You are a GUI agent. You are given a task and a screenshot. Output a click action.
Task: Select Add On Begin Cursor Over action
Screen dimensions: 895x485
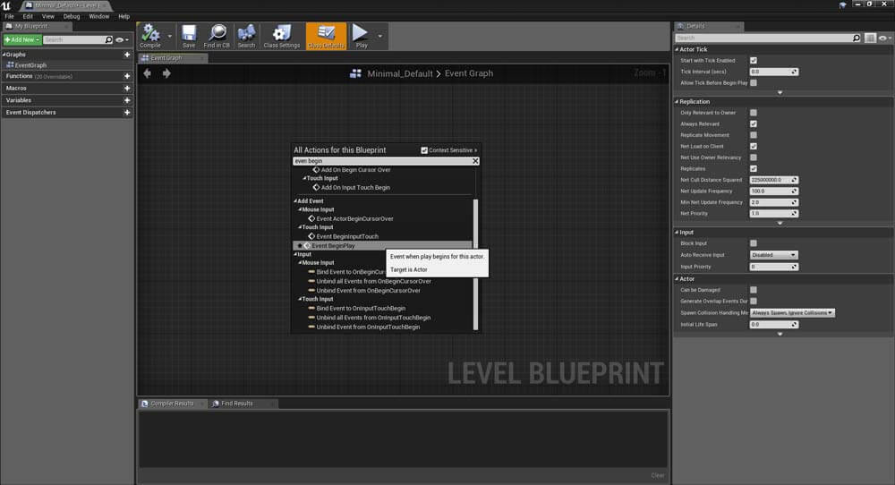point(355,169)
